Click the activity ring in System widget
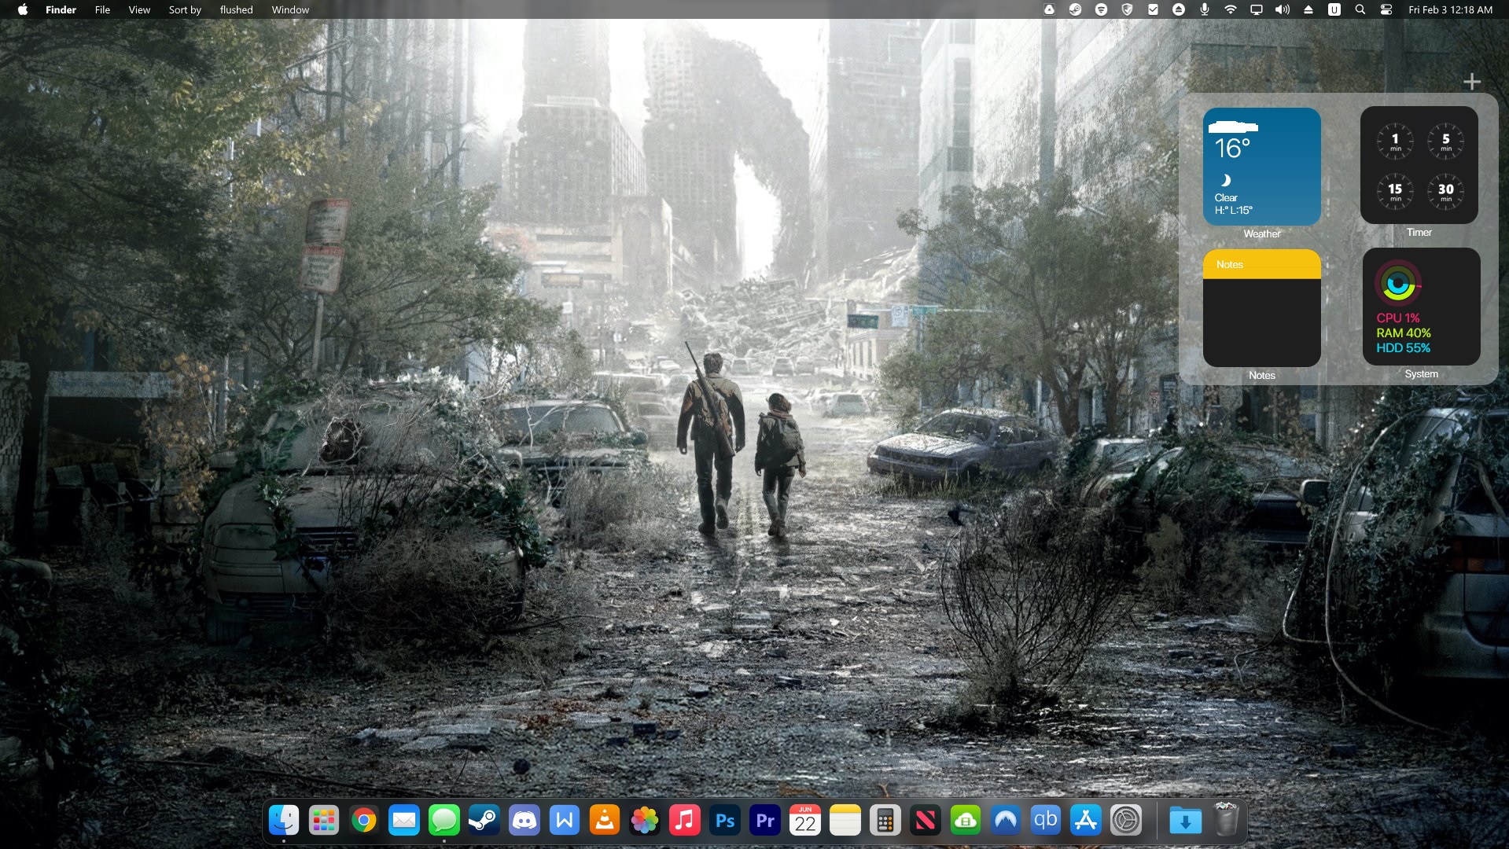 point(1398,283)
